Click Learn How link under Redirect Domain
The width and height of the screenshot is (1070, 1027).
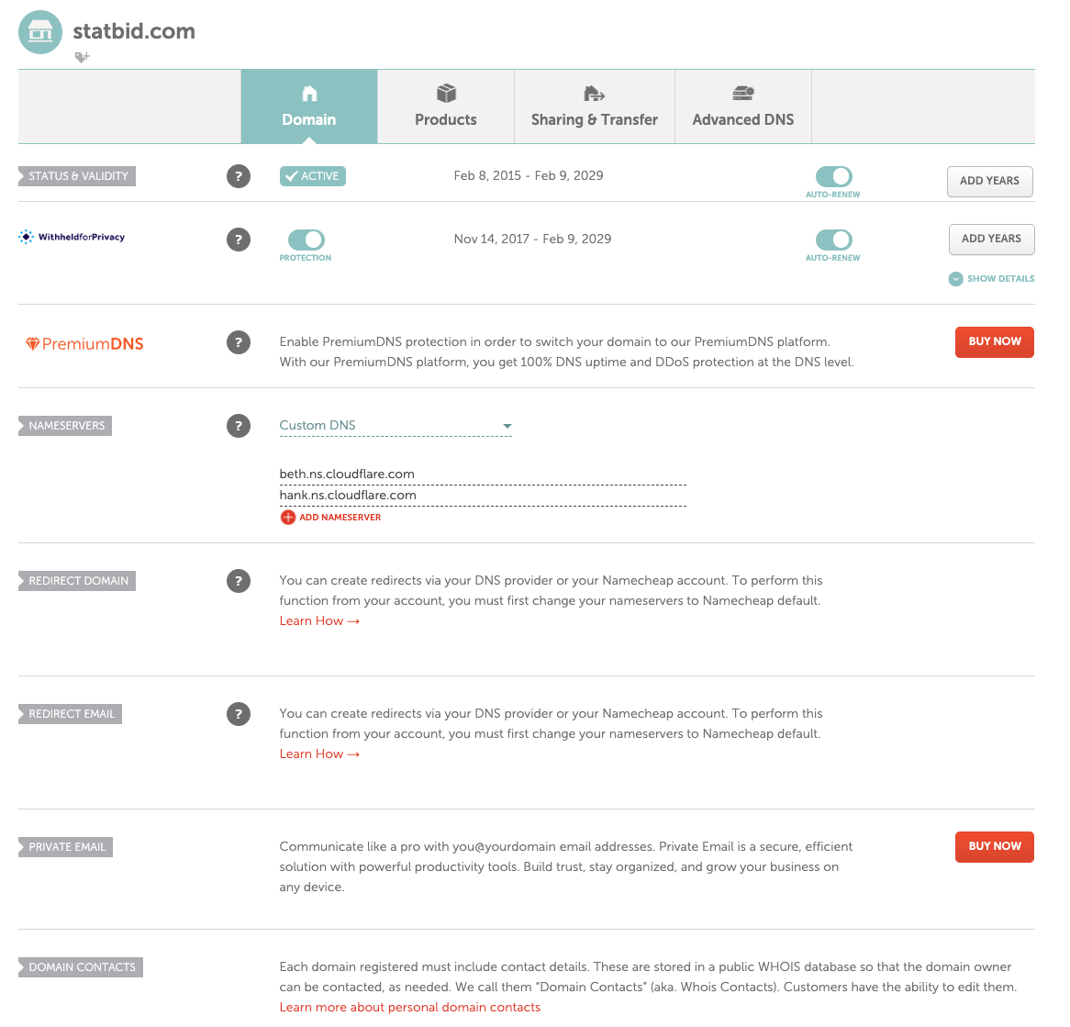pos(318,621)
